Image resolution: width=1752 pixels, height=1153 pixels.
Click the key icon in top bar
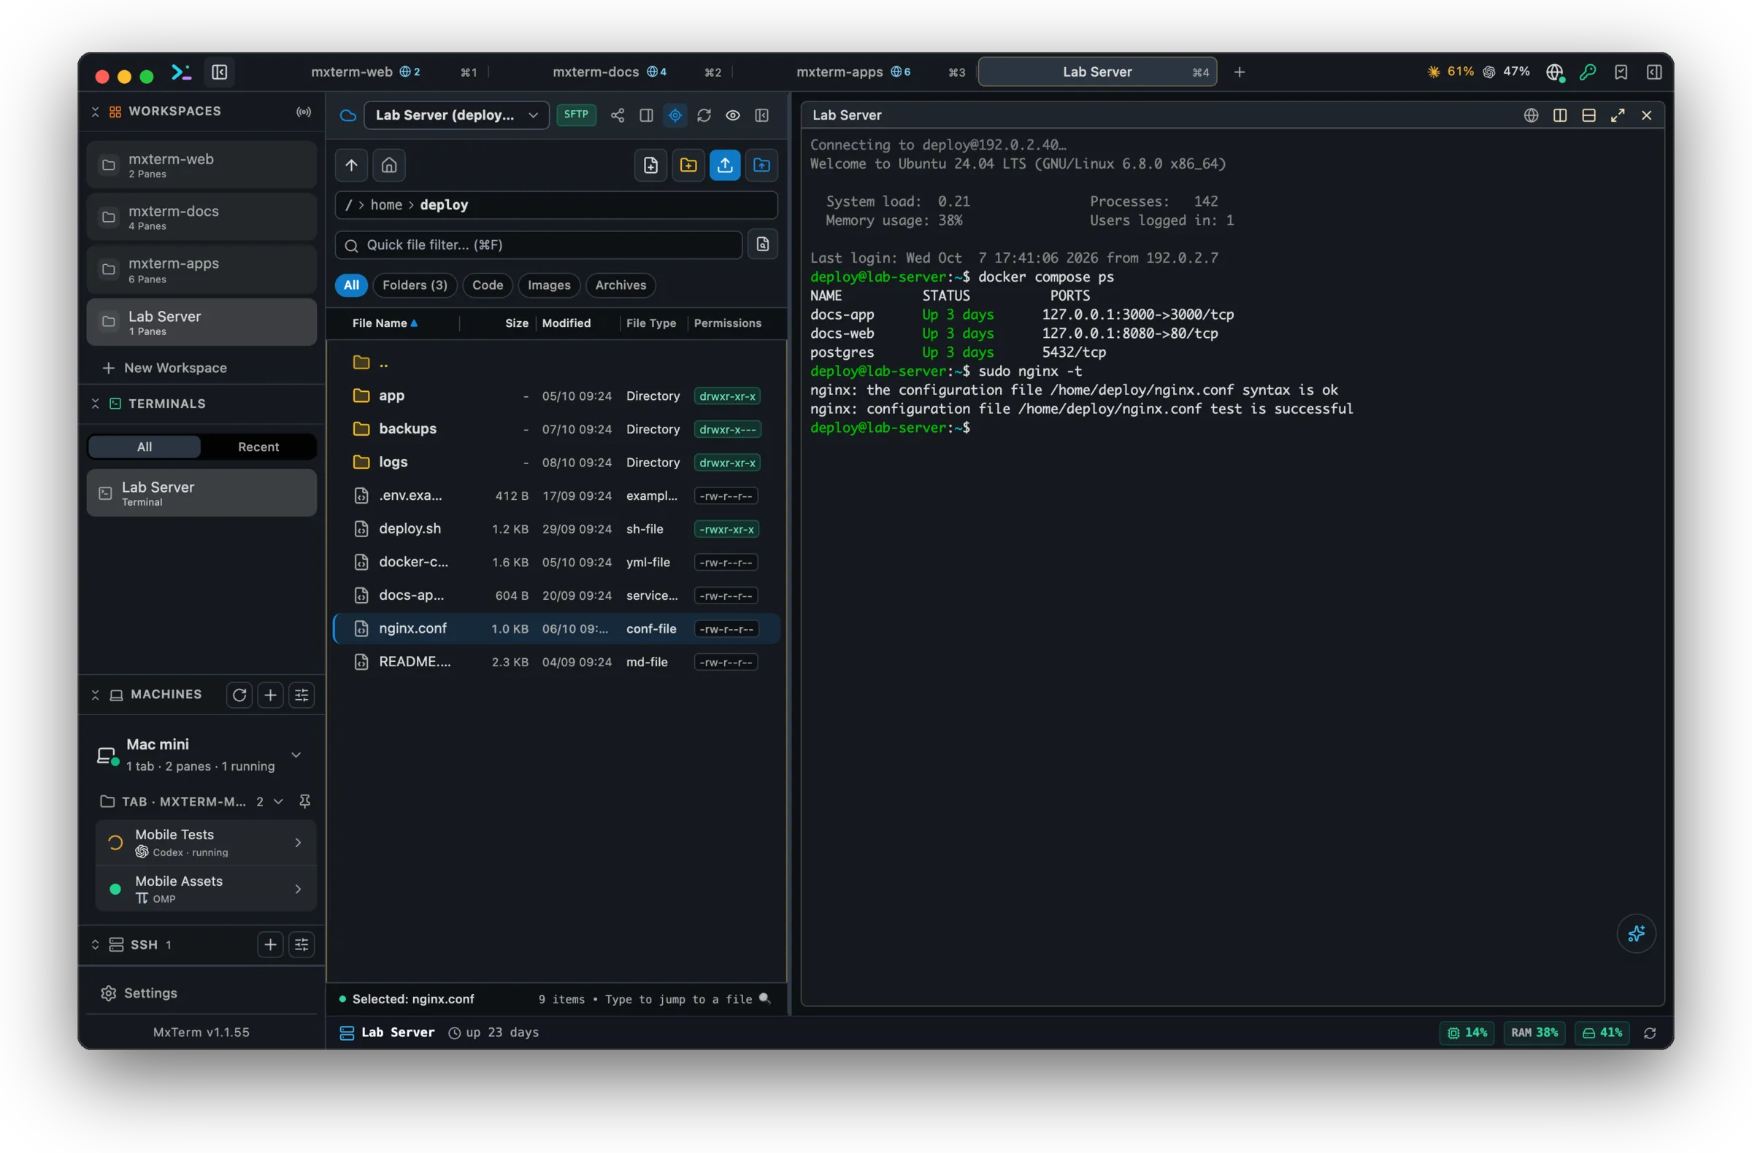[1587, 72]
